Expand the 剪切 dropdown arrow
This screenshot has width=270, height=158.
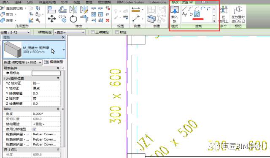[x=16, y=14]
